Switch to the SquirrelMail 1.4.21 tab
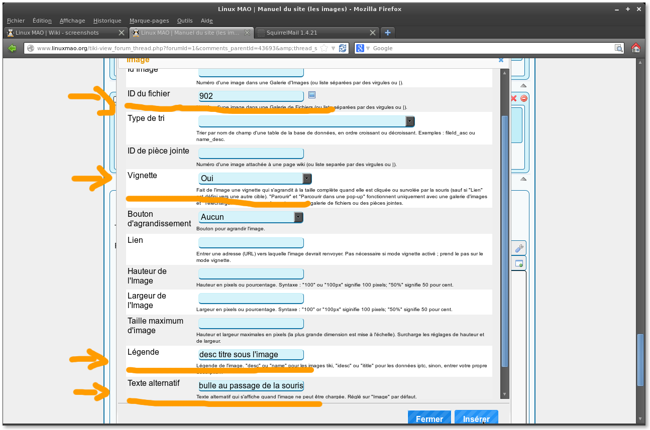Viewport: 650px width, 430px height. point(316,33)
